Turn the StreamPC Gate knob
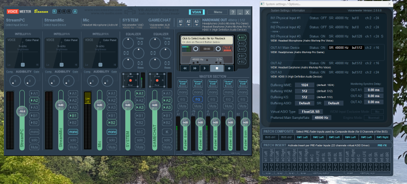Screen dimensions: 407x184 coord(30,81)
